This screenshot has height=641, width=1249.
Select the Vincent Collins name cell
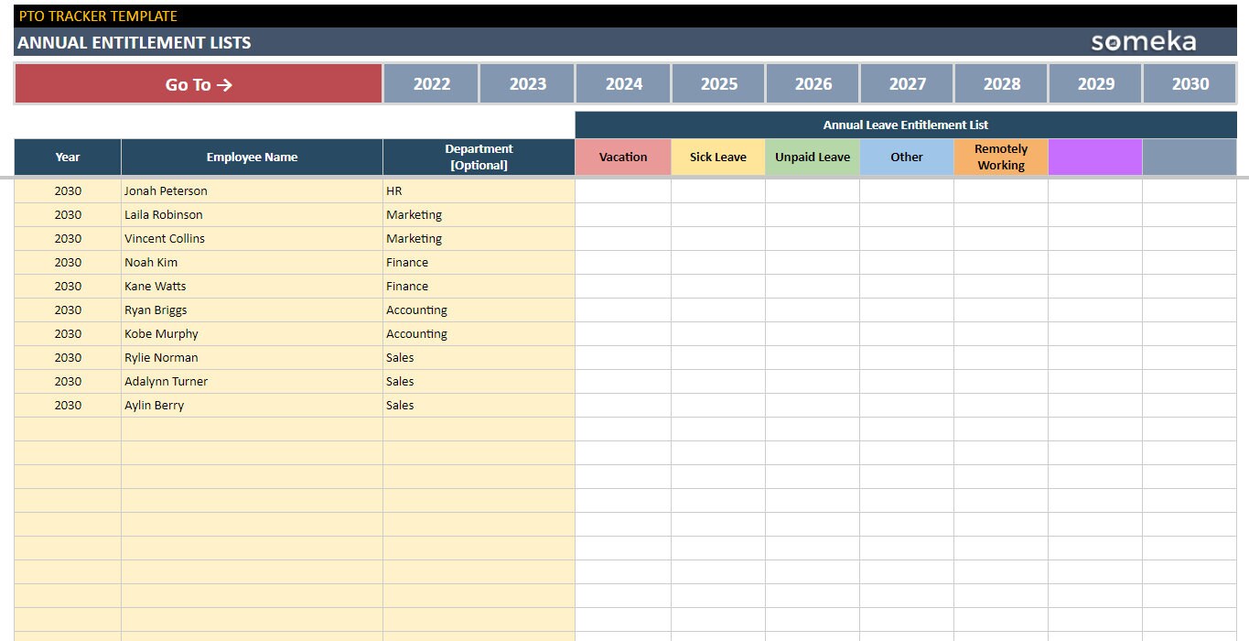click(x=252, y=238)
